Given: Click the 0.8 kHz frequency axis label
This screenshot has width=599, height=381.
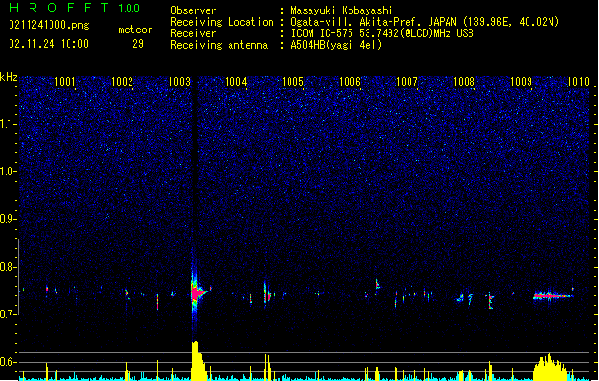Looking at the screenshot, I should click(x=9, y=267).
